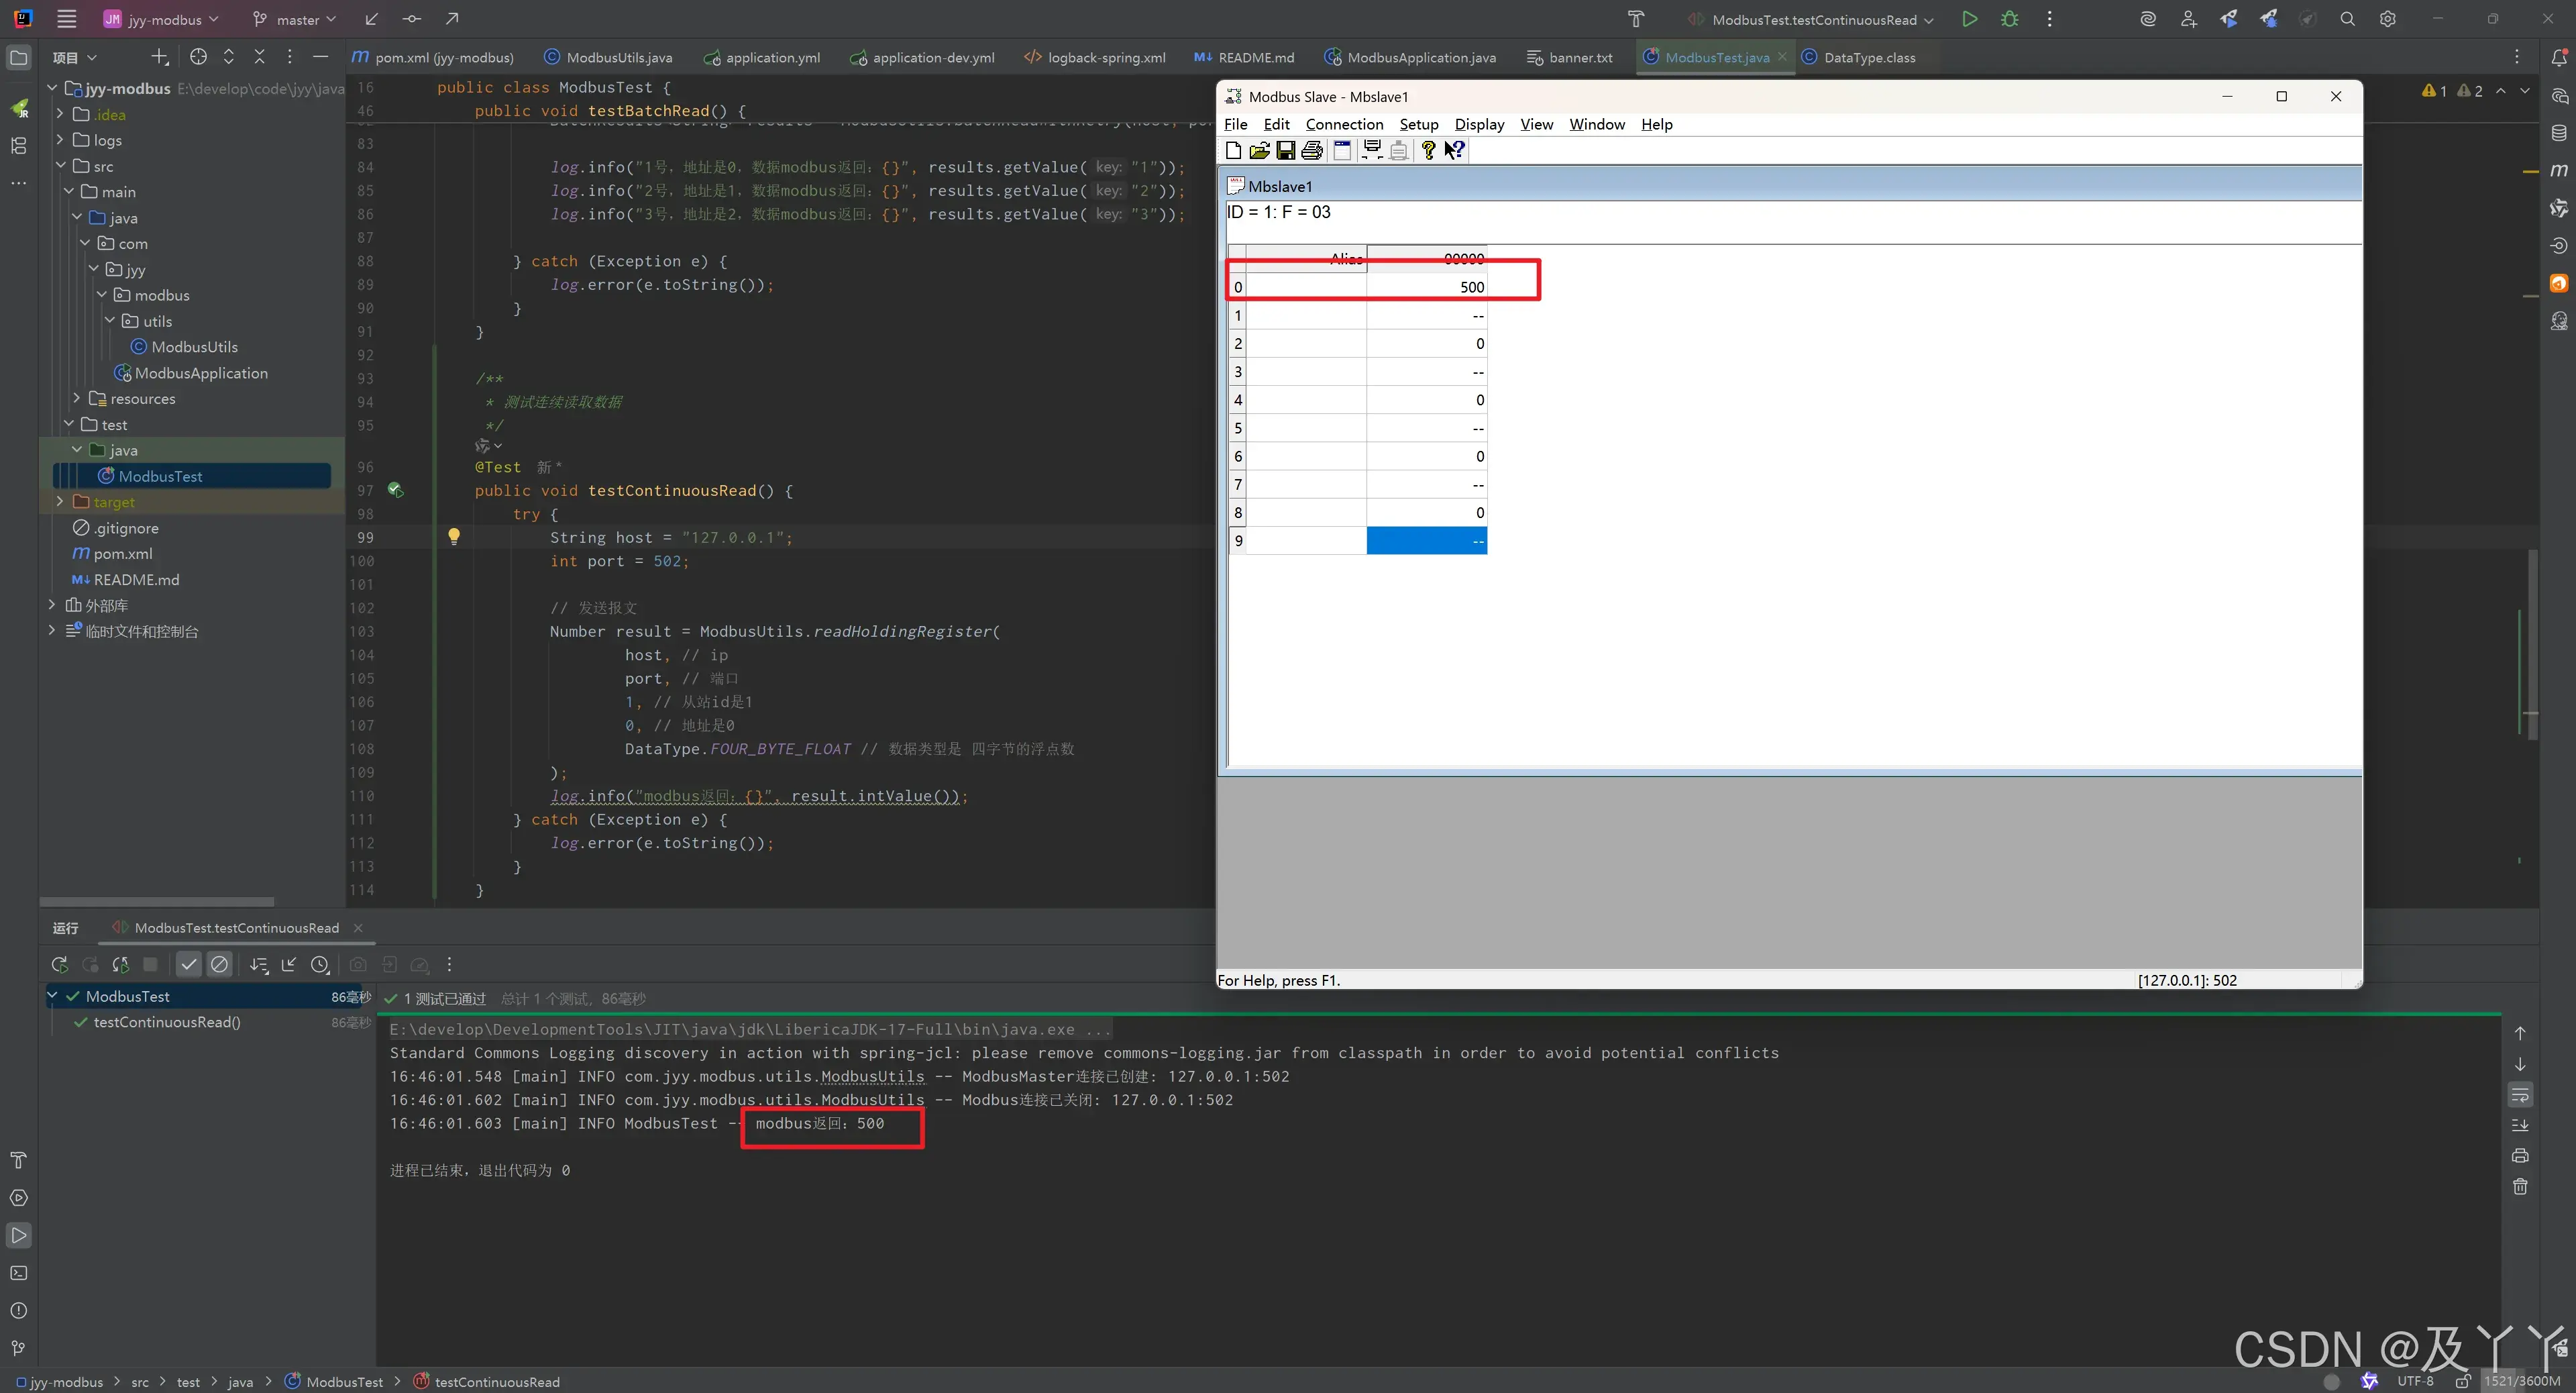Start debugging with the Debug icon

click(x=2010, y=19)
